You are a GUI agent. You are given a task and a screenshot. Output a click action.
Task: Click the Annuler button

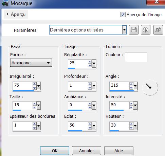[x=87, y=151]
